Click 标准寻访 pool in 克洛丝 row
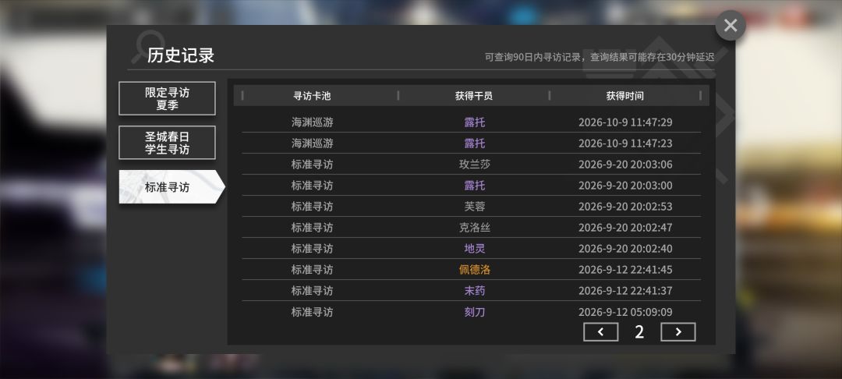 (x=312, y=228)
